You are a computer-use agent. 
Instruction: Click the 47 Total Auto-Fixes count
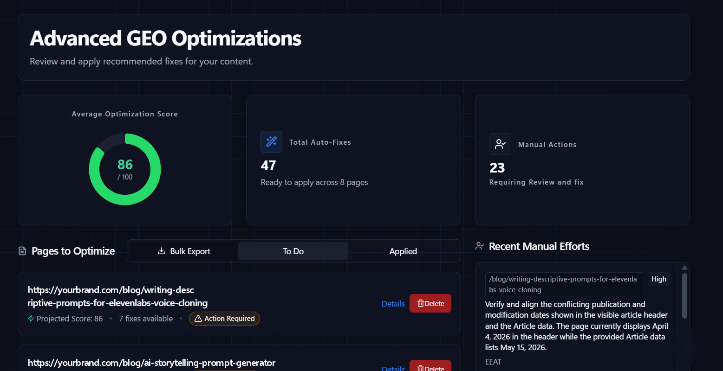(x=268, y=166)
